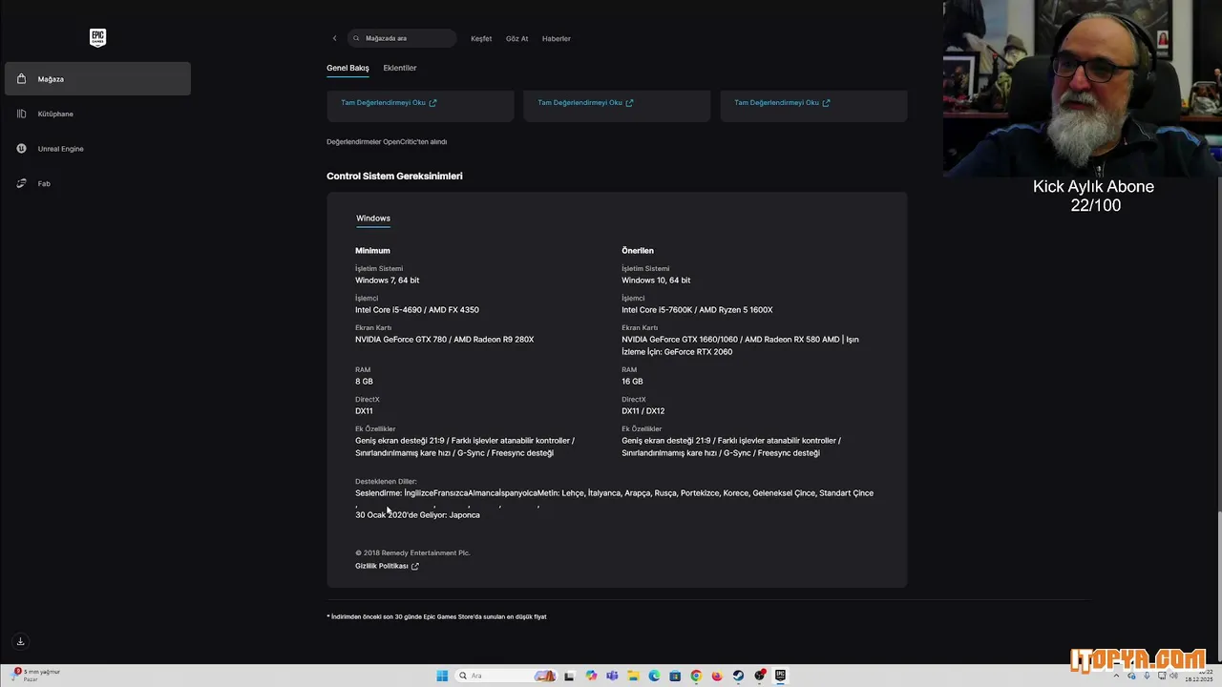The width and height of the screenshot is (1222, 687).
Task: Click the Mağaza shopping bag icon
Action: [x=21, y=79]
